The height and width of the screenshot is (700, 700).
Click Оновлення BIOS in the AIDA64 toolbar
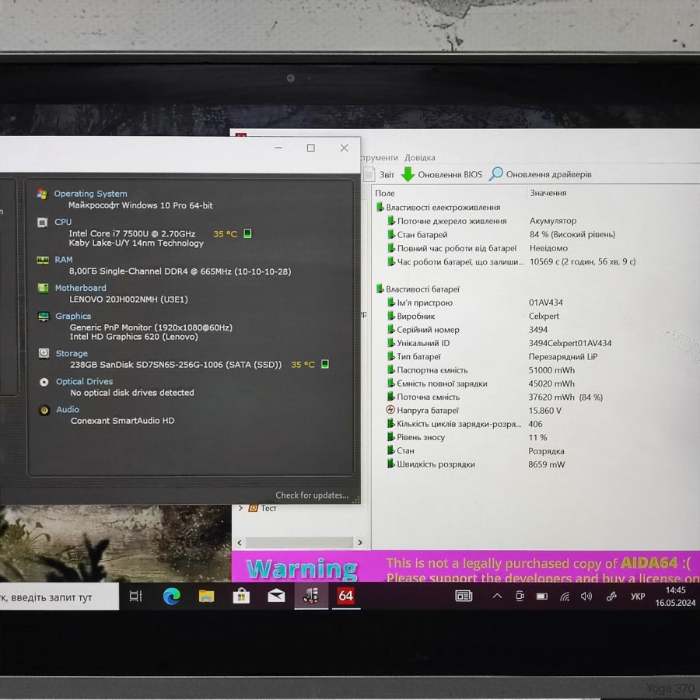tap(442, 174)
